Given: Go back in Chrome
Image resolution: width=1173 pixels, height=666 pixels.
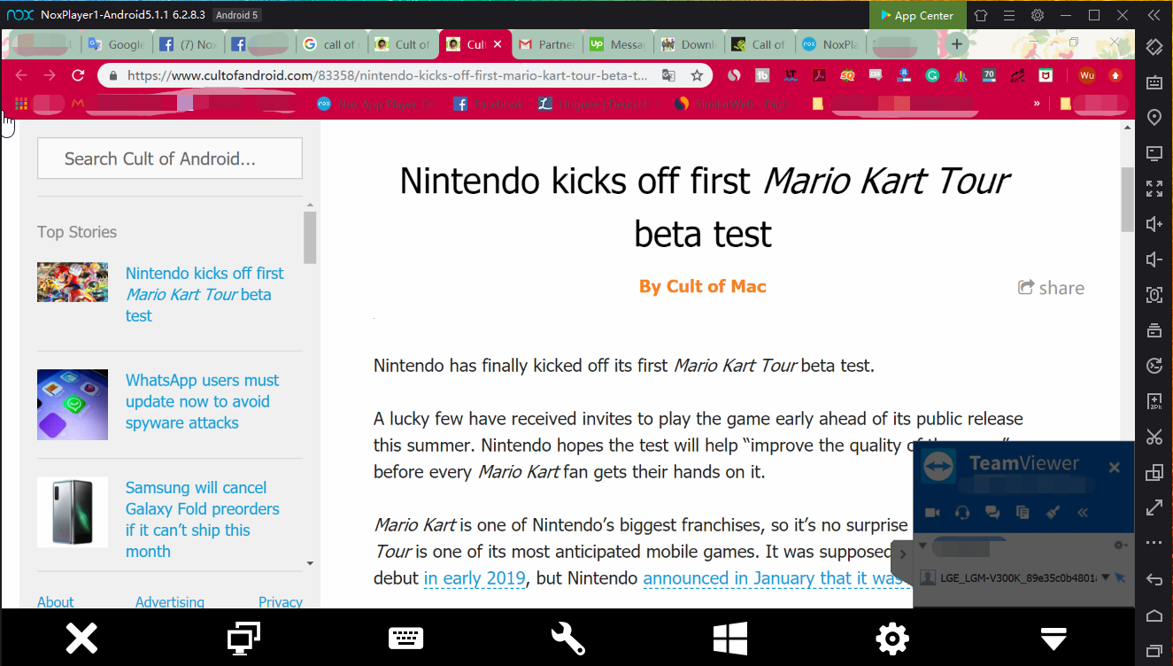Looking at the screenshot, I should click(21, 75).
